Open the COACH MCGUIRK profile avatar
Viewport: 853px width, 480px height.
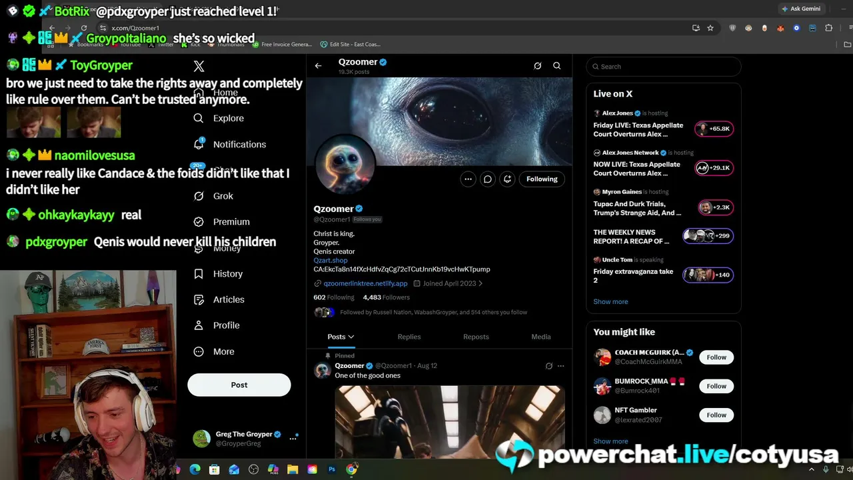[x=602, y=357]
